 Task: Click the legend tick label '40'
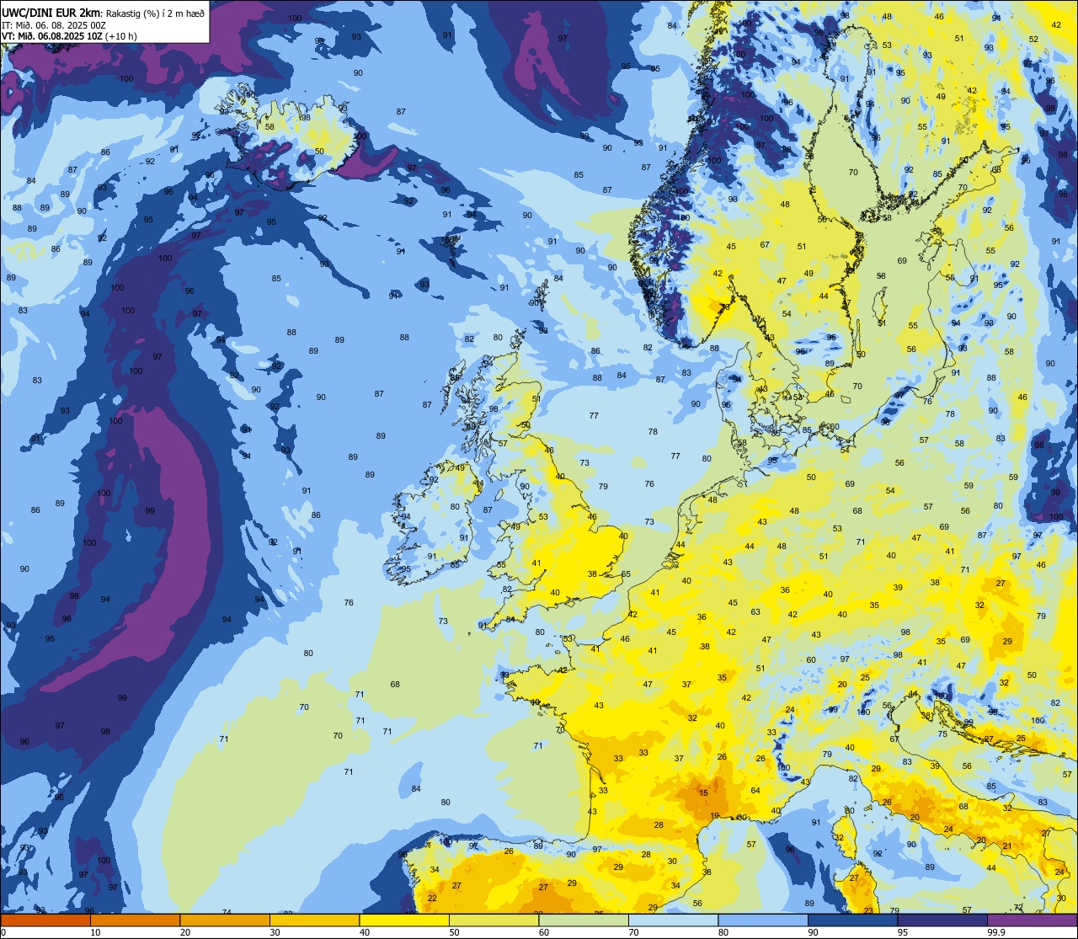365,932
